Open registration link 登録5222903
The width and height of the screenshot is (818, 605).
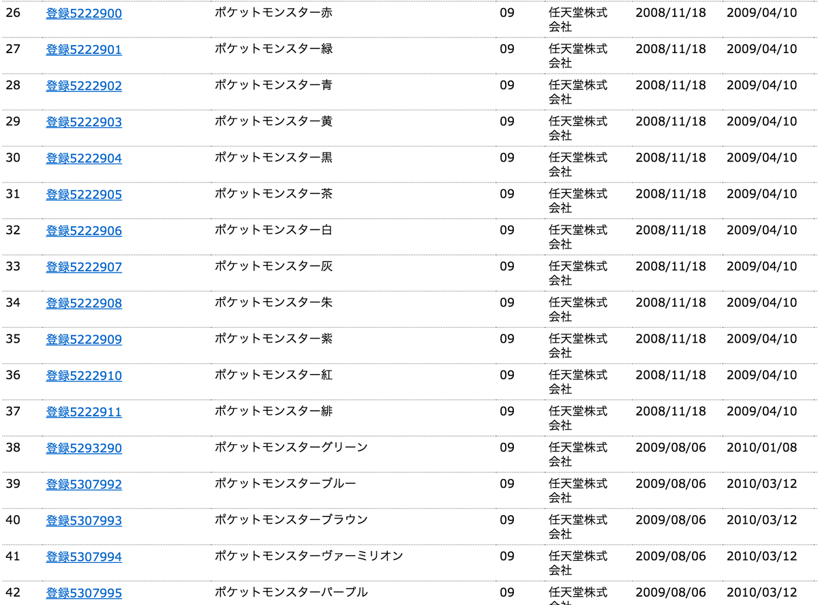click(x=84, y=122)
